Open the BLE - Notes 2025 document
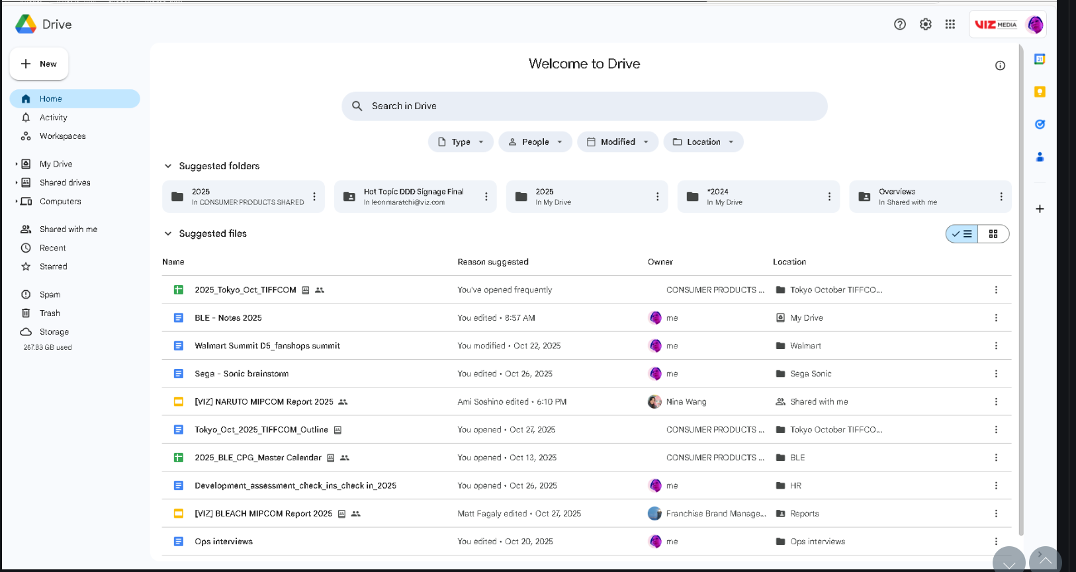Image resolution: width=1076 pixels, height=572 pixels. tap(228, 318)
